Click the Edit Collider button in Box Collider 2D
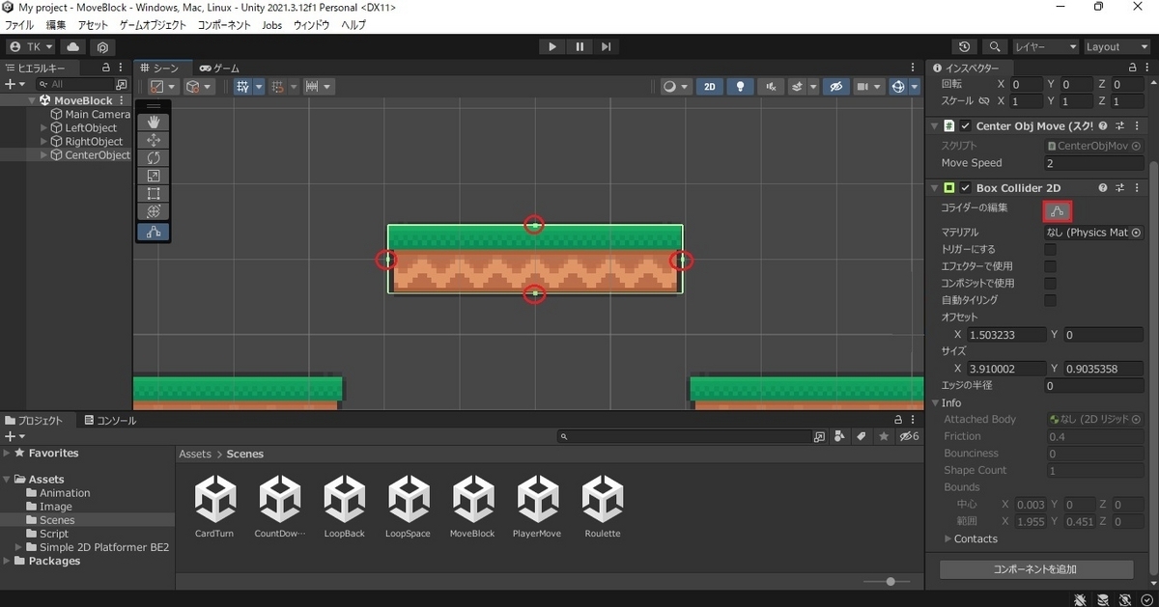This screenshot has width=1159, height=607. click(x=1058, y=211)
